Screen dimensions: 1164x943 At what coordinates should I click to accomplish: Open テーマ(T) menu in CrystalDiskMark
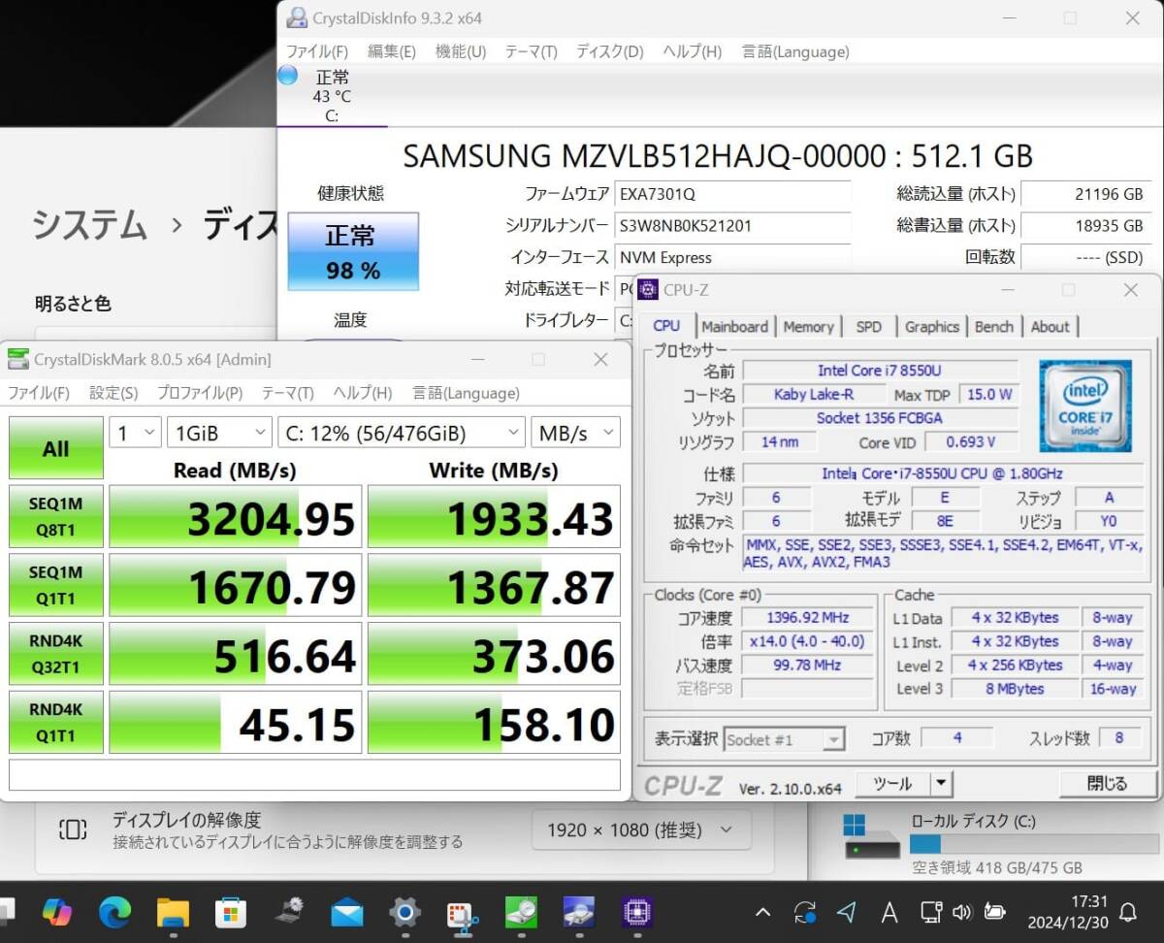(287, 393)
